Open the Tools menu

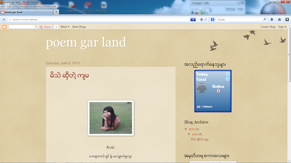click(x=46, y=6)
